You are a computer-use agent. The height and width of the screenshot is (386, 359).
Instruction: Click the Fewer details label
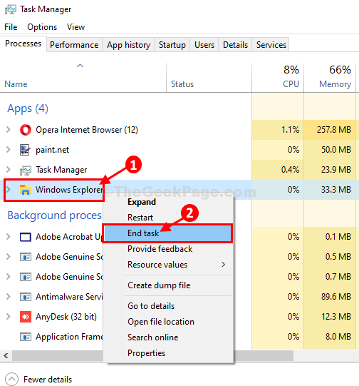point(48,380)
